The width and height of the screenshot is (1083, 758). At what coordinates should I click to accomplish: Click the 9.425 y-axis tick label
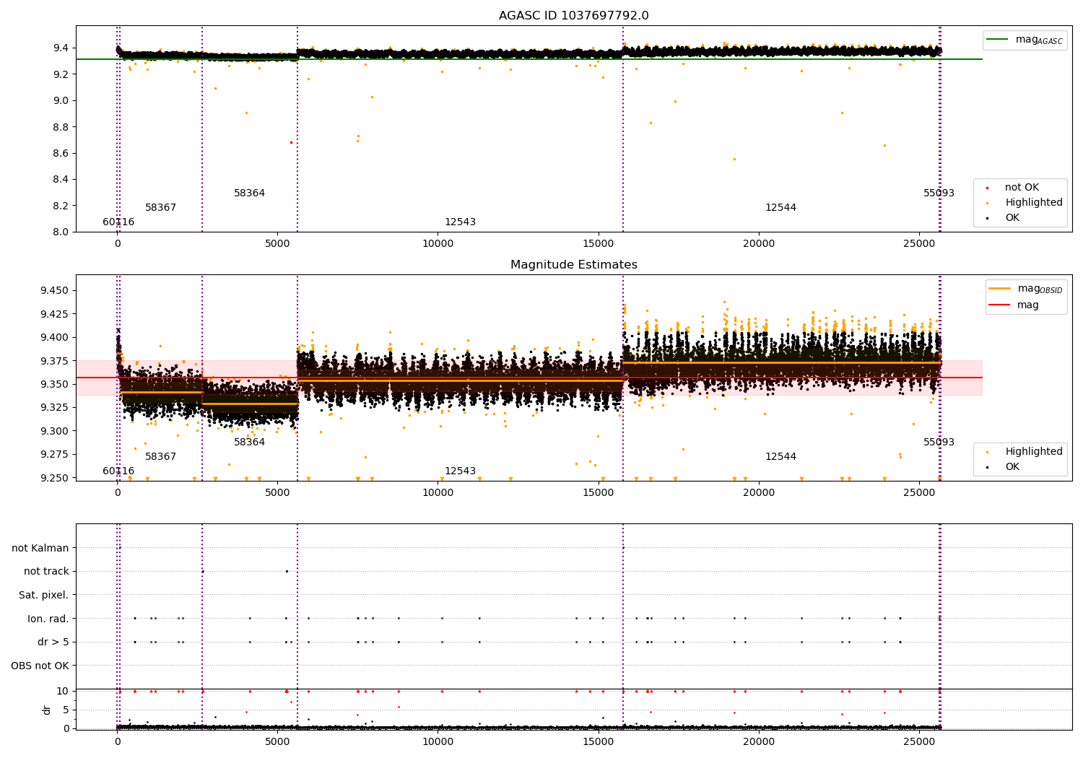[x=54, y=314]
